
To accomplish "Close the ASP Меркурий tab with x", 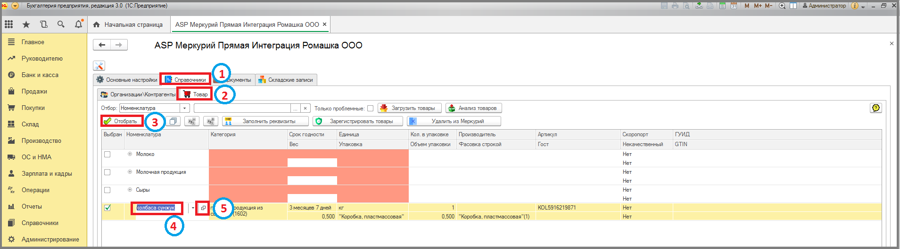I will pyautogui.click(x=324, y=24).
